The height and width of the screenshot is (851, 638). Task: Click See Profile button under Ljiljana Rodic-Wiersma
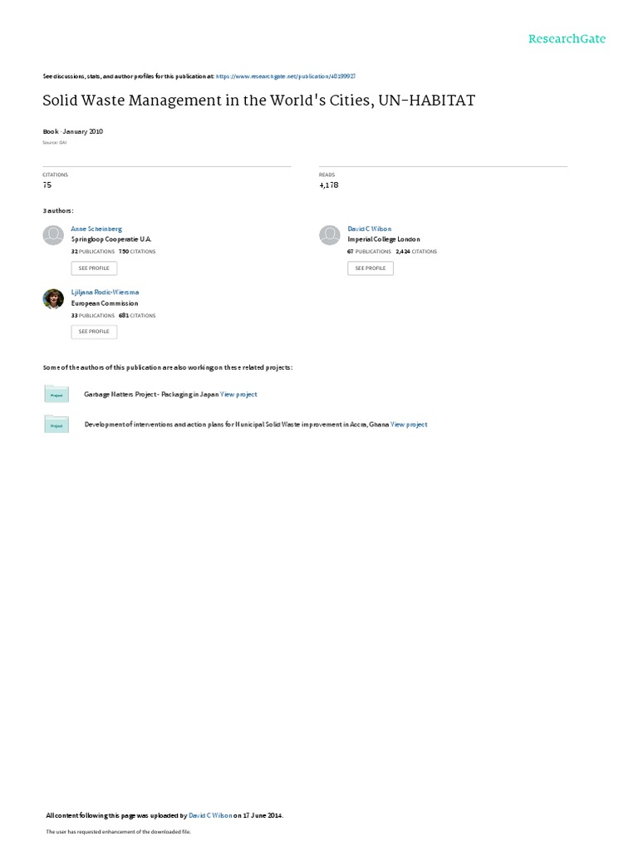click(x=94, y=332)
